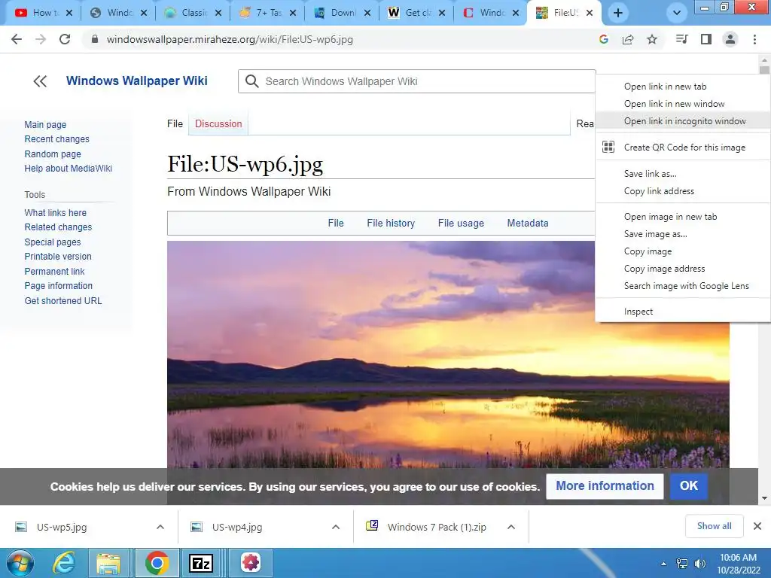Expand options for US-wp5.jpg download
771x578 pixels.
click(x=160, y=527)
